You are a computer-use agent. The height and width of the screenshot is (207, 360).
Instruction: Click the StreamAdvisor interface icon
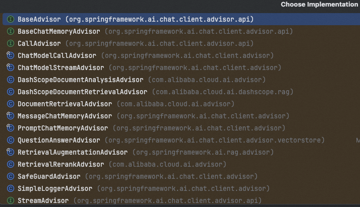[x=10, y=200]
